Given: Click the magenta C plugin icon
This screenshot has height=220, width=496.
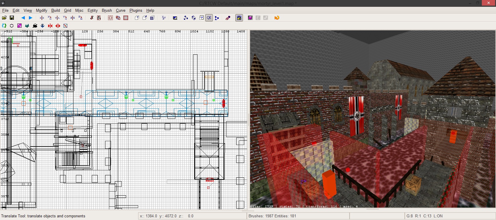Looking at the screenshot, I should point(19,26).
